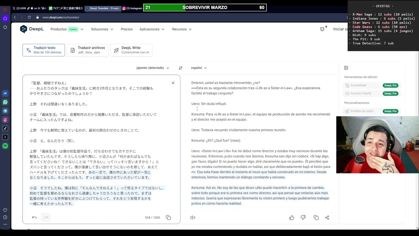419x236 pixels.
Task: Go back with the browser back arrow
Action: click(x=15, y=17)
